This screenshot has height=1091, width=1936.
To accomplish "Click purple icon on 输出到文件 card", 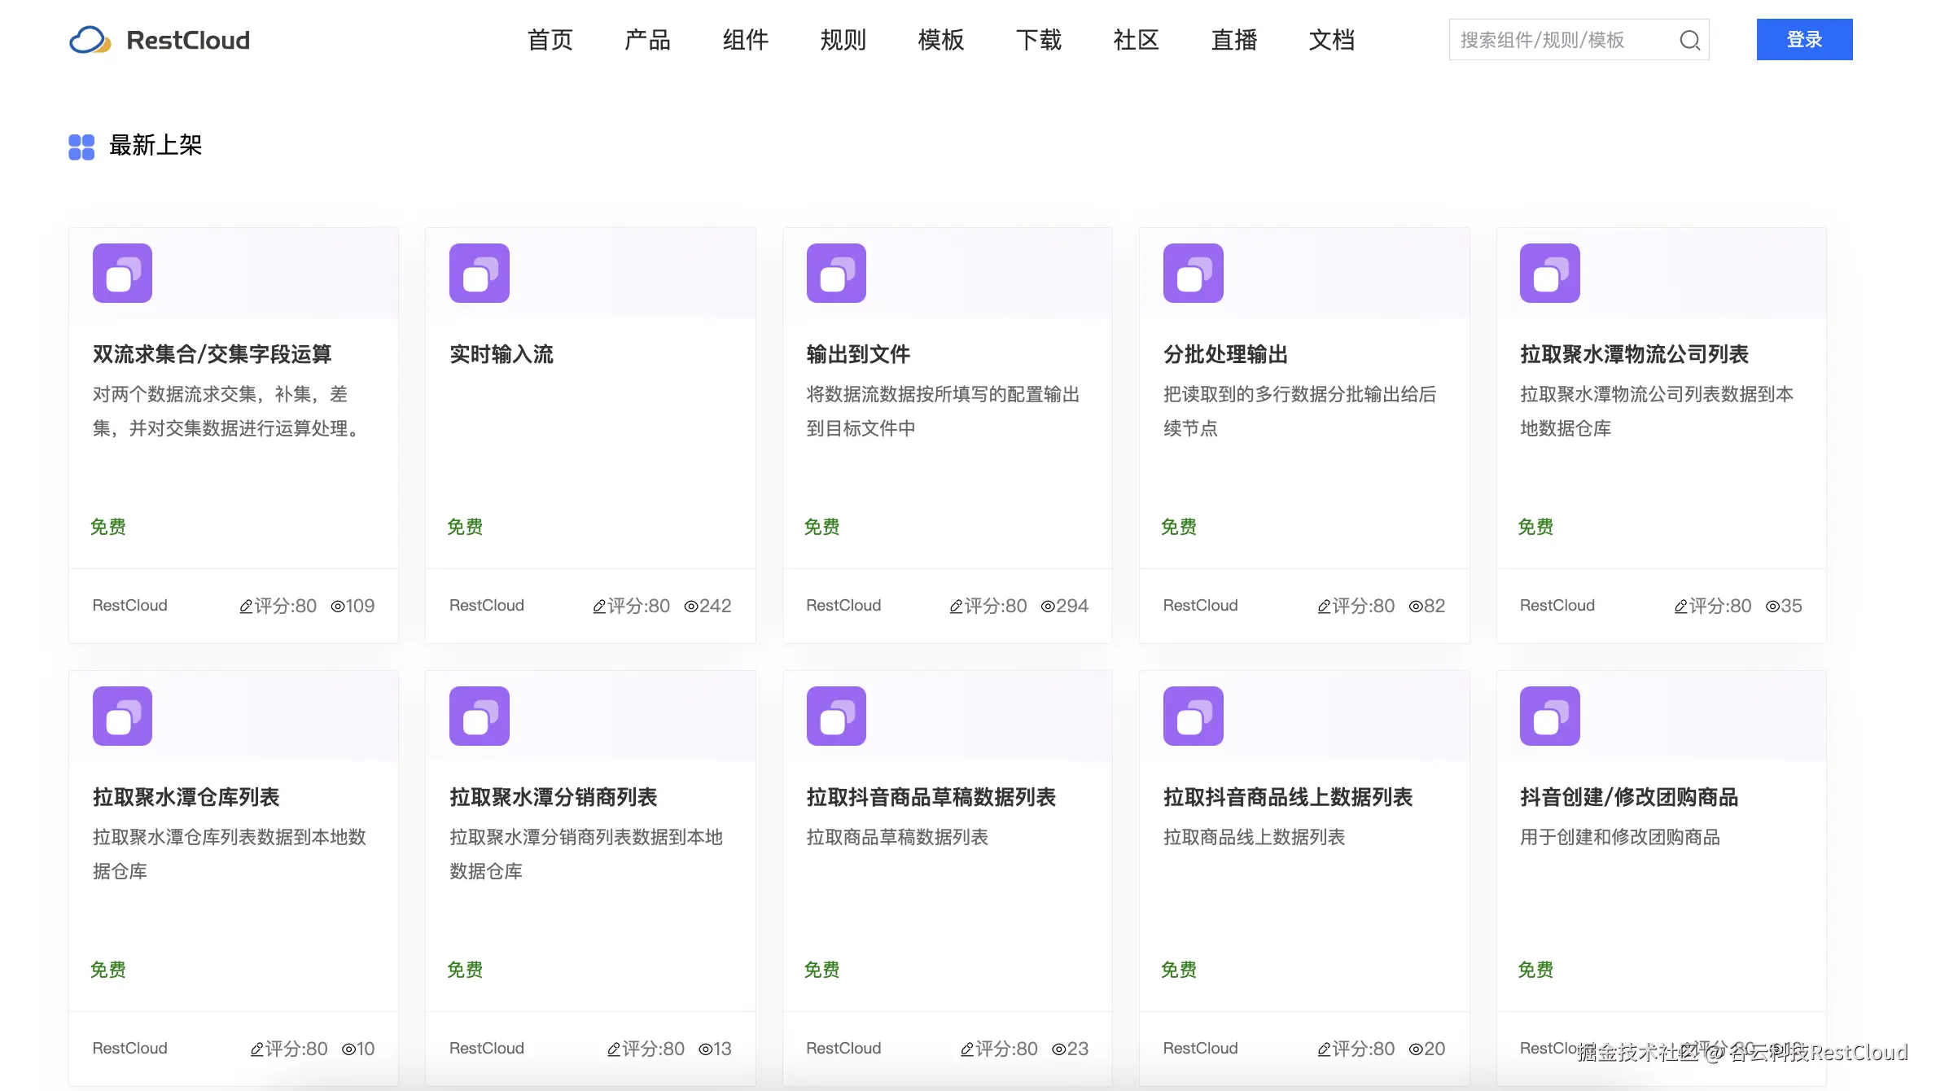I will click(836, 273).
